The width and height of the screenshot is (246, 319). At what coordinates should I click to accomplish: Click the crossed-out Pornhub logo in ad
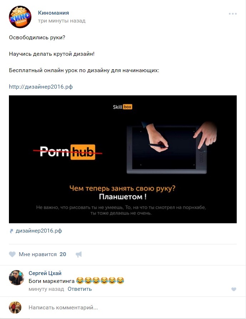coord(68,152)
